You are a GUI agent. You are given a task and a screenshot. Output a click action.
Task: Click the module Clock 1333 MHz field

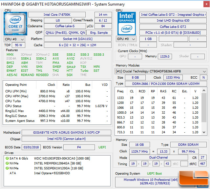click(x=173, y=78)
